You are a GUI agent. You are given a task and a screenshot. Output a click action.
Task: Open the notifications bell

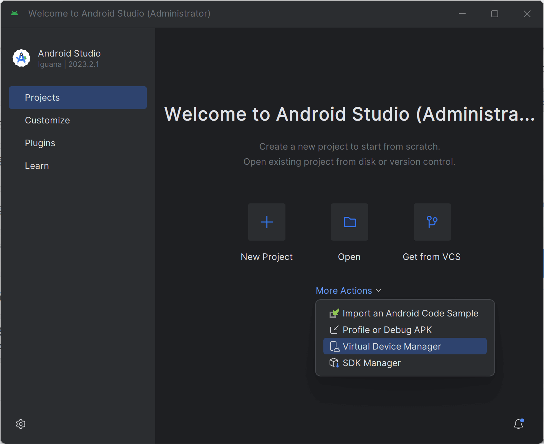pyautogui.click(x=518, y=424)
